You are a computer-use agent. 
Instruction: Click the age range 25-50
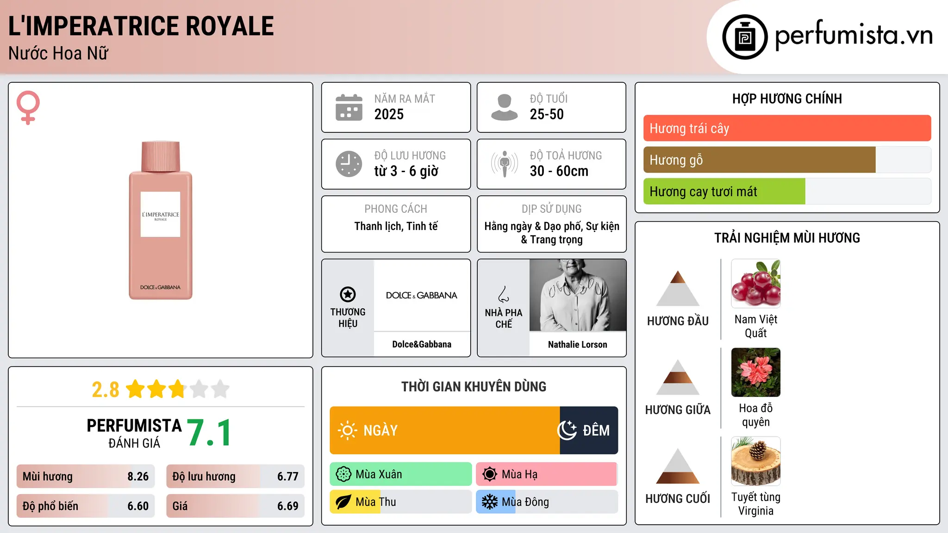click(x=547, y=114)
